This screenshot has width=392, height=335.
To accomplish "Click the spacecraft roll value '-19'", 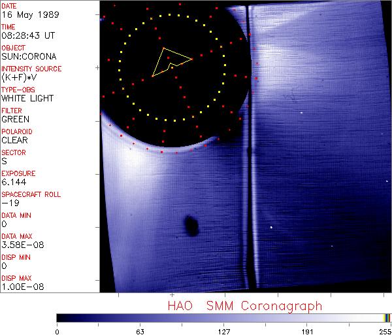I will point(8,203).
